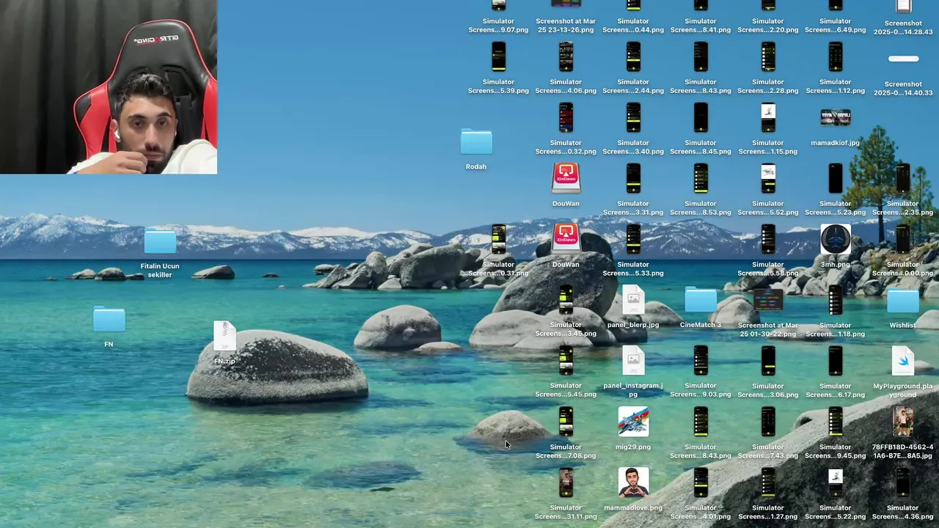Select Simulator Screens...1.18.png file

[x=836, y=300]
